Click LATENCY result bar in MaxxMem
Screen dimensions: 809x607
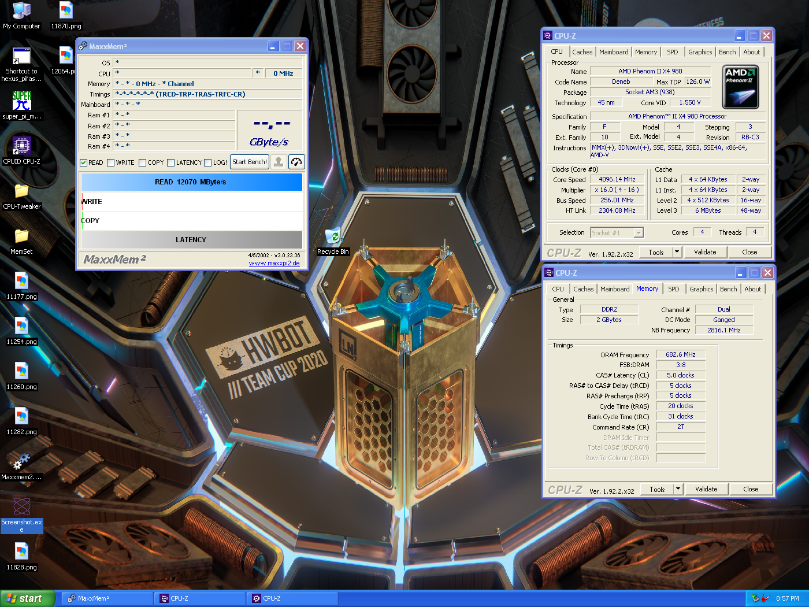tap(191, 240)
